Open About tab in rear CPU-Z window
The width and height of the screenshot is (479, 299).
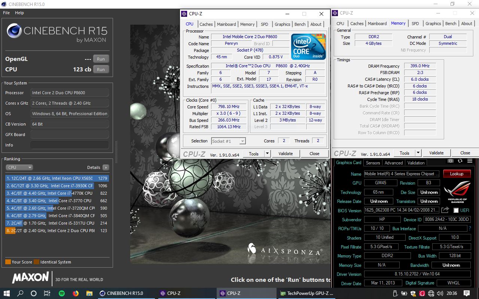coord(467,24)
